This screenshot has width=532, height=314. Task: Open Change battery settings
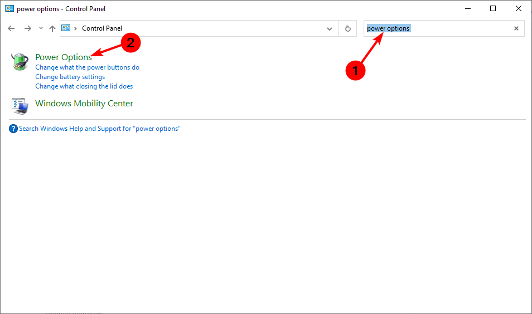click(x=70, y=77)
